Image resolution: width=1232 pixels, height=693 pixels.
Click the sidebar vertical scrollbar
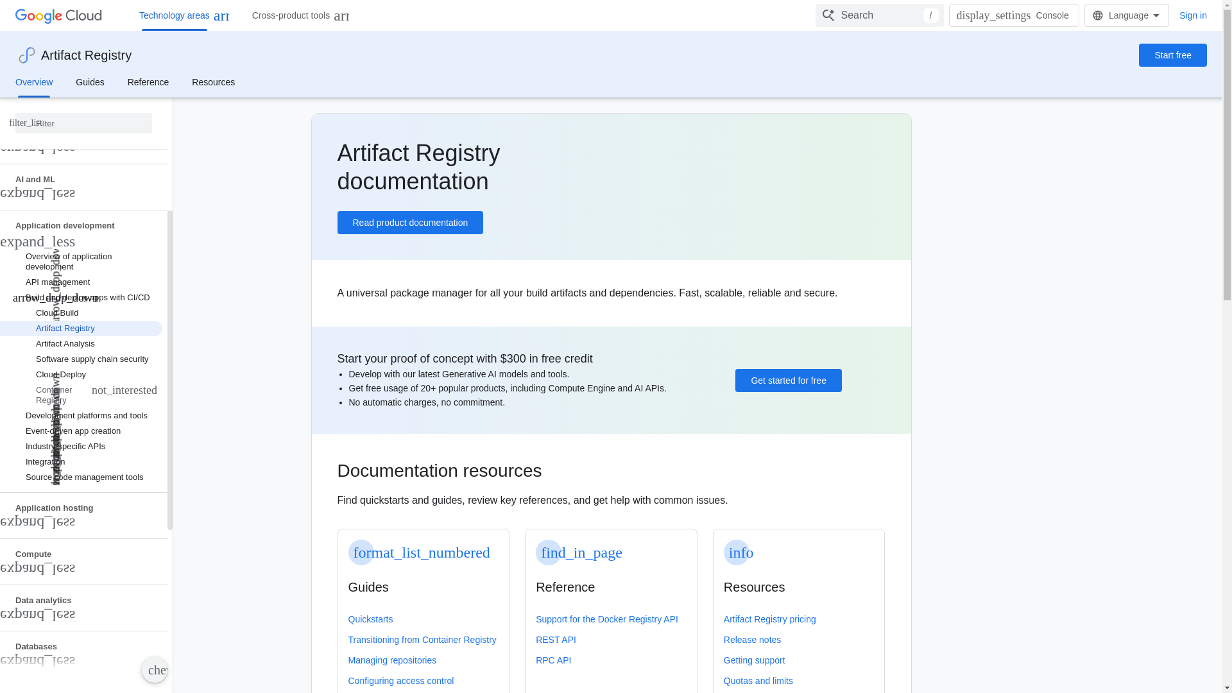click(170, 370)
